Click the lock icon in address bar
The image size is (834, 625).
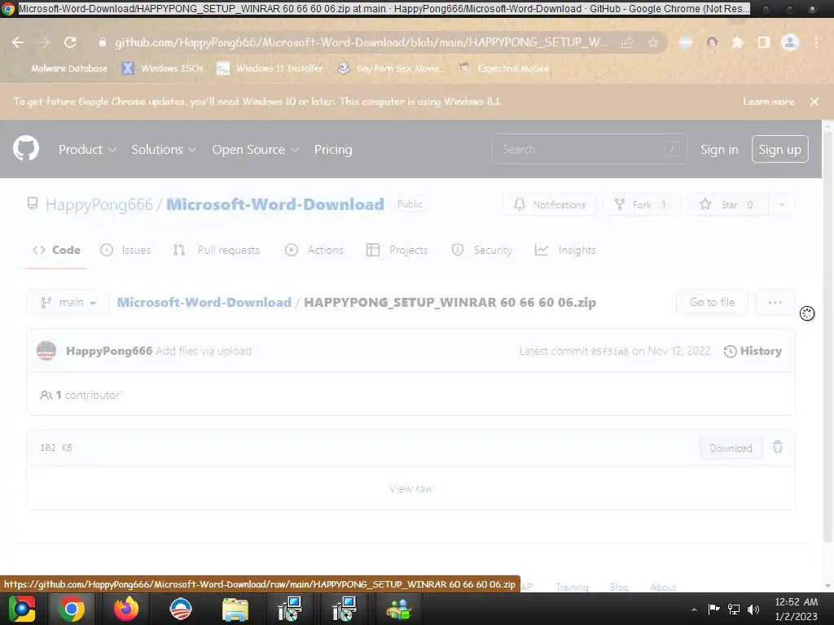tap(103, 42)
